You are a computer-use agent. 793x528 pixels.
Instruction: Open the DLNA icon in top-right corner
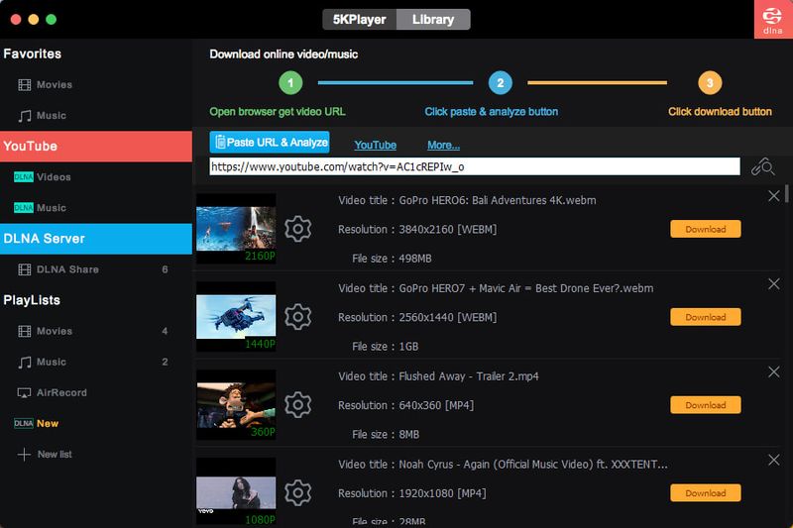pos(773,19)
